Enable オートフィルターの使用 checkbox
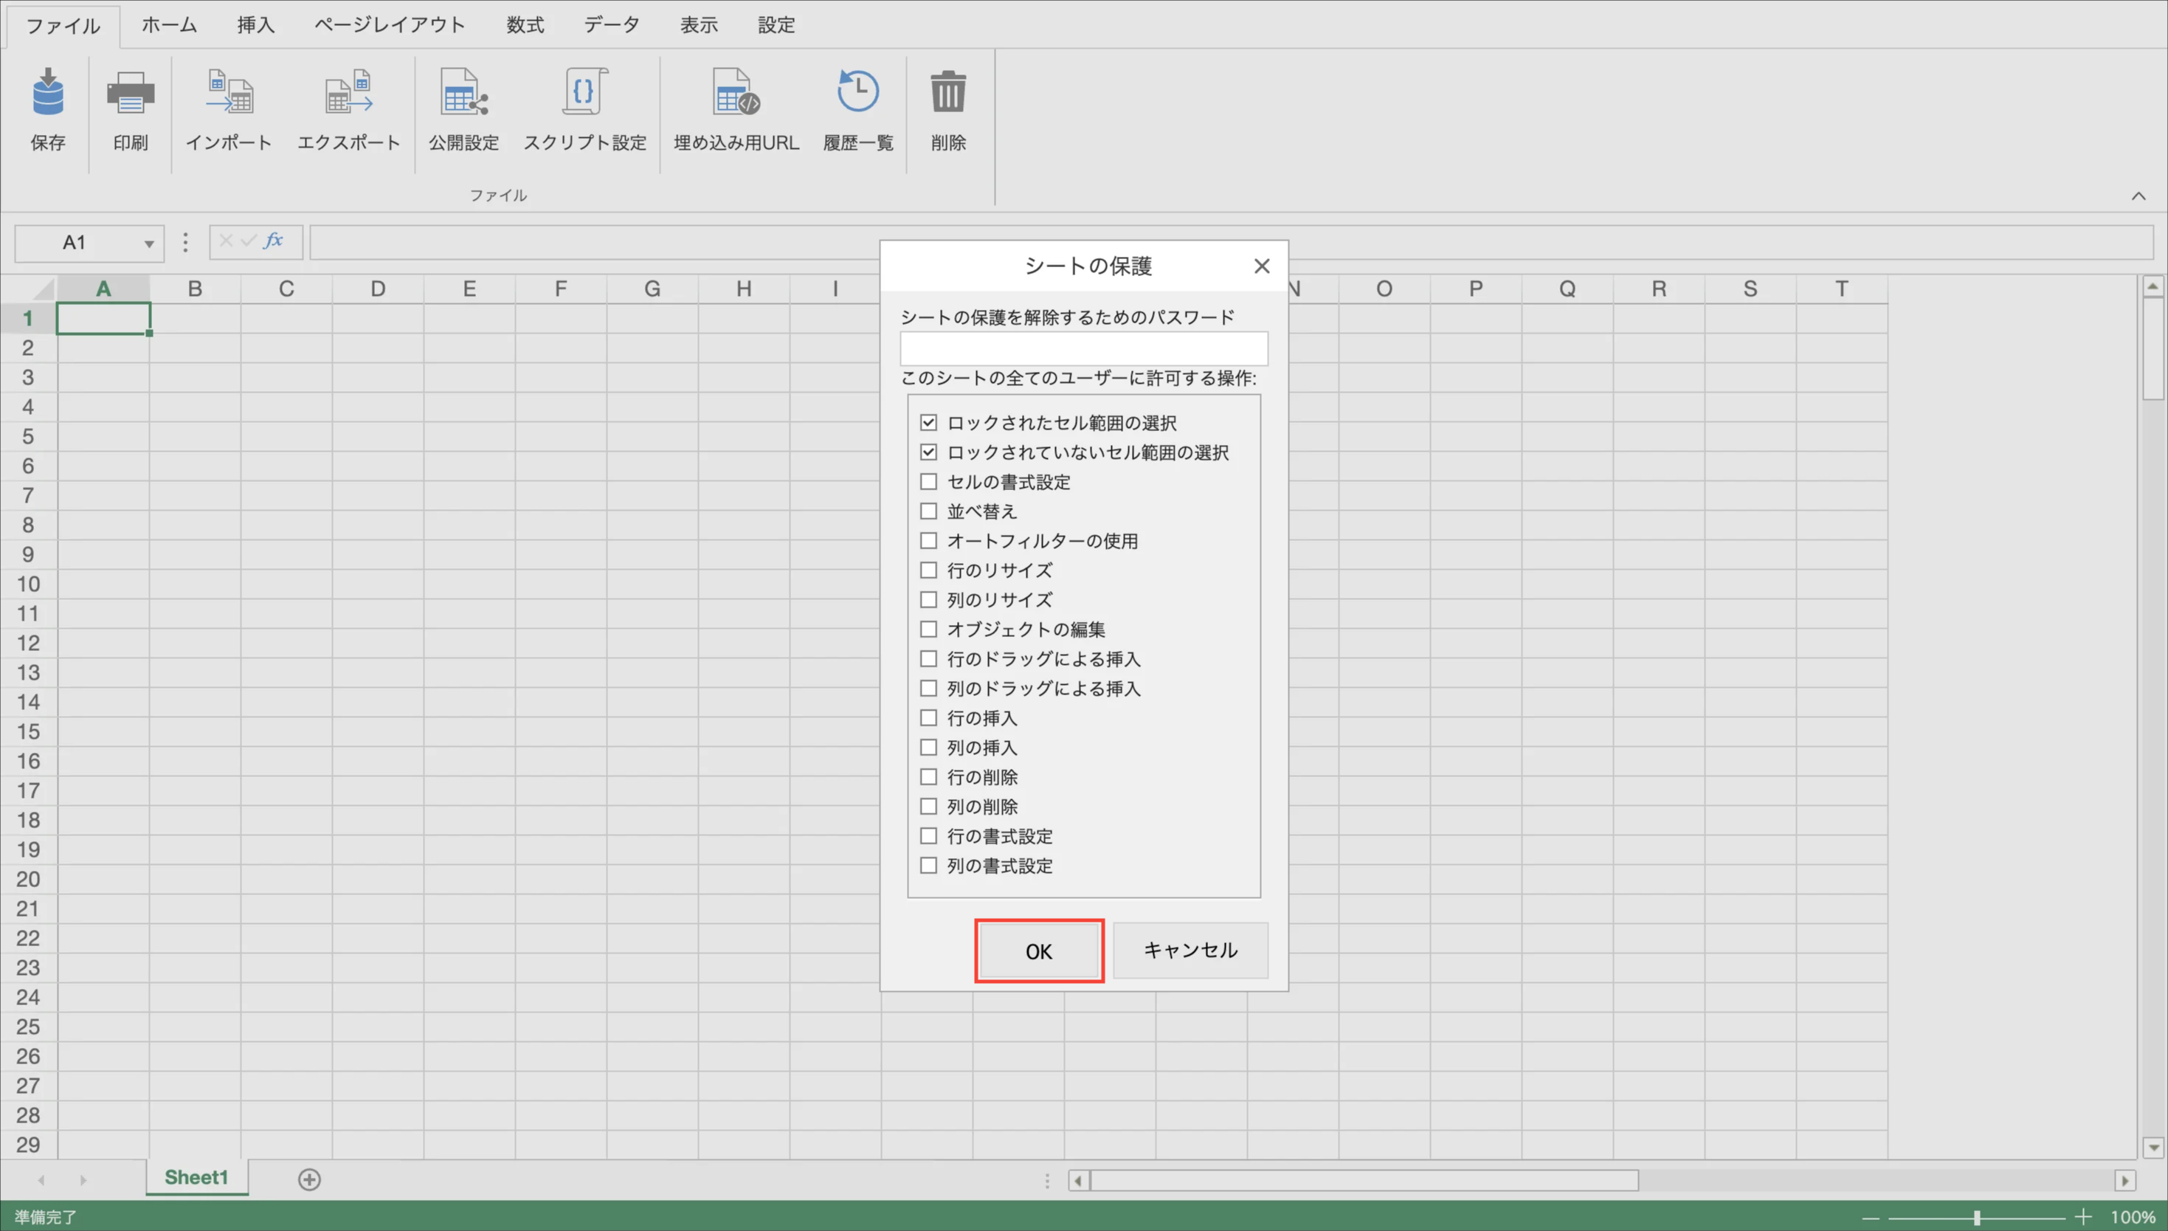 (x=928, y=541)
